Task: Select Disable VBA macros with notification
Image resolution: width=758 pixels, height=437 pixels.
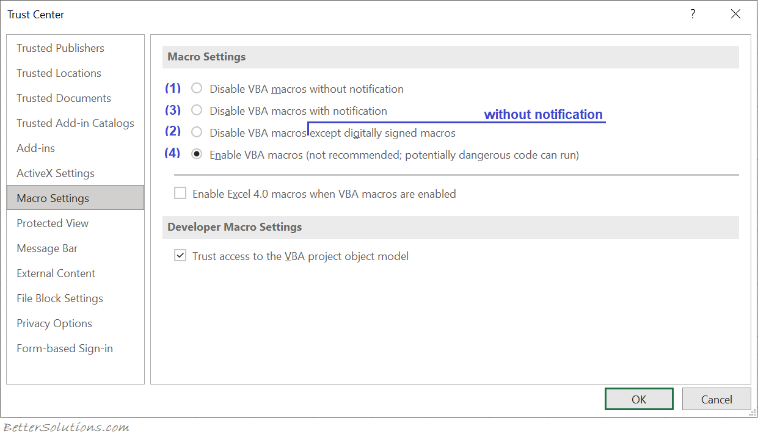Action: [x=196, y=110]
